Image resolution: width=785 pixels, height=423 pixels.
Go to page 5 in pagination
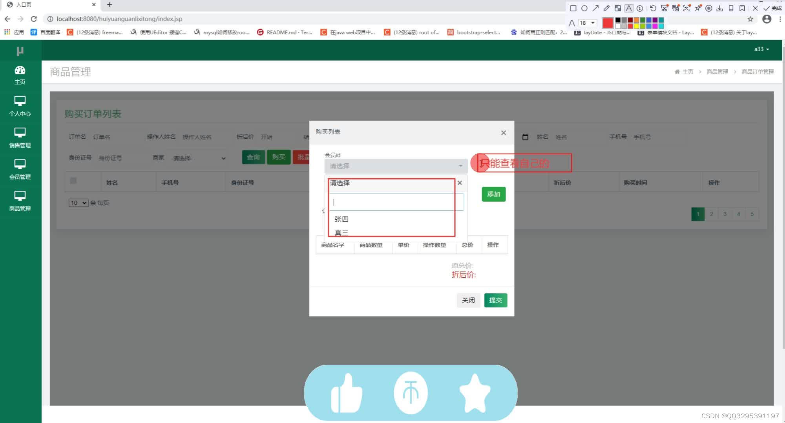[752, 214]
